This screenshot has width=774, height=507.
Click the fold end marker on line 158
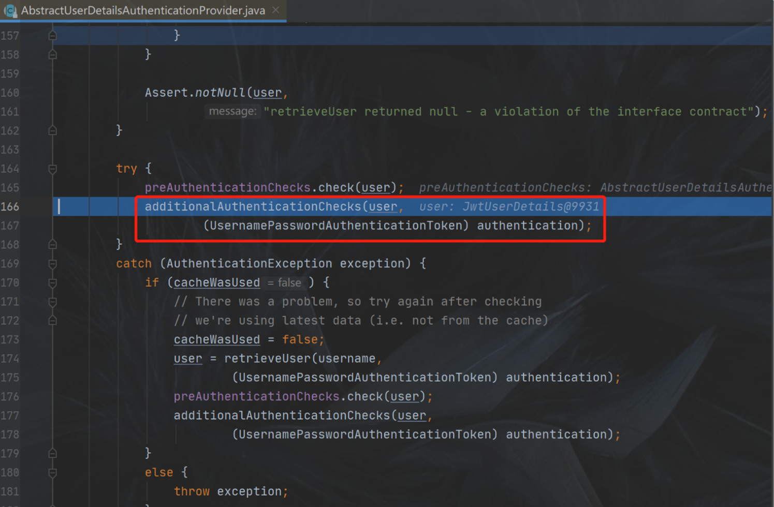(x=52, y=54)
